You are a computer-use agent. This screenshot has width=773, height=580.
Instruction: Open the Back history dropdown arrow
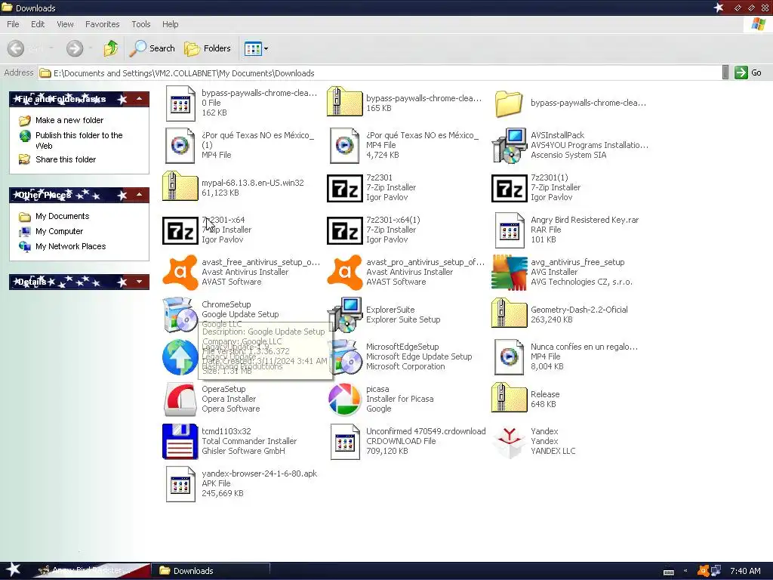pos(51,48)
